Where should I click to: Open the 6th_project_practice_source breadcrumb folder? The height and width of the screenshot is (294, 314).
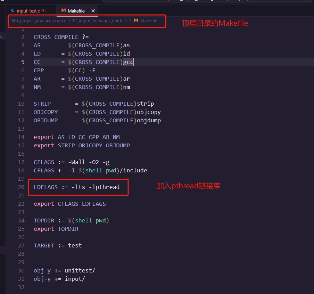click(x=39, y=21)
